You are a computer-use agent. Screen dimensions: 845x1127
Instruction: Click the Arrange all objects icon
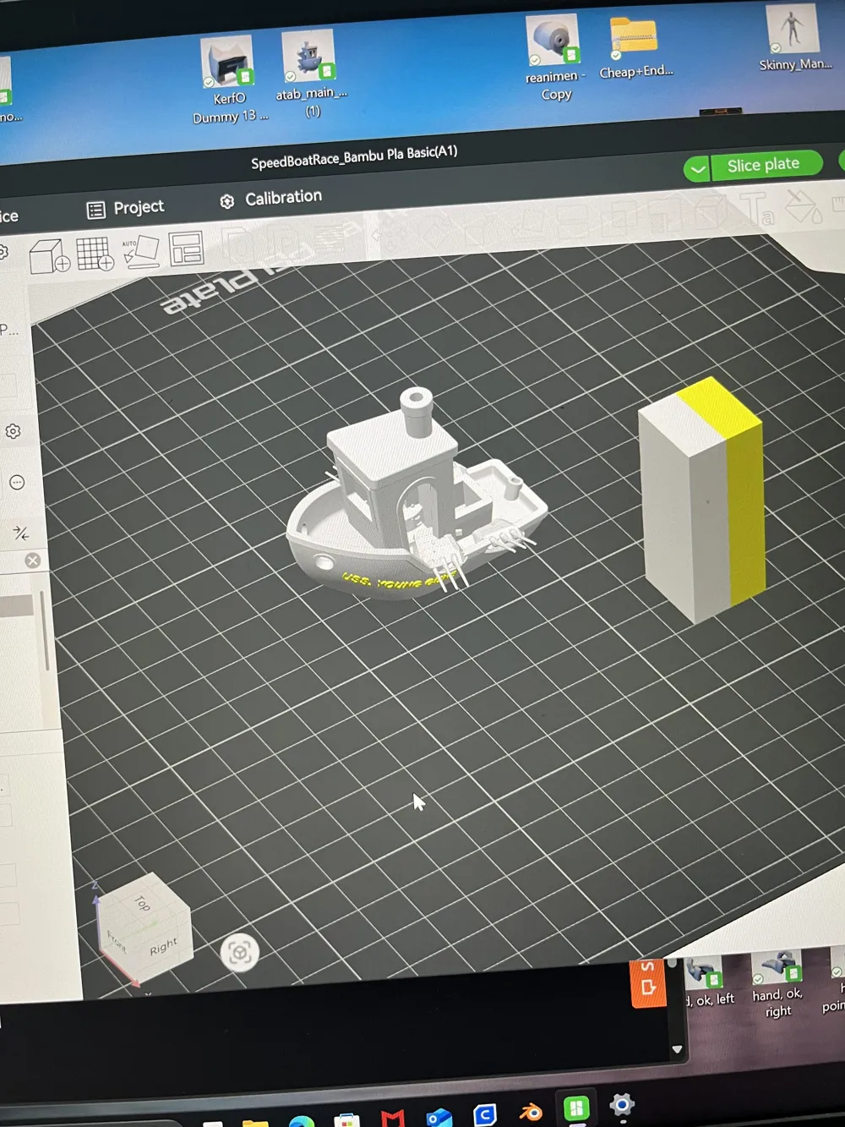[x=186, y=249]
